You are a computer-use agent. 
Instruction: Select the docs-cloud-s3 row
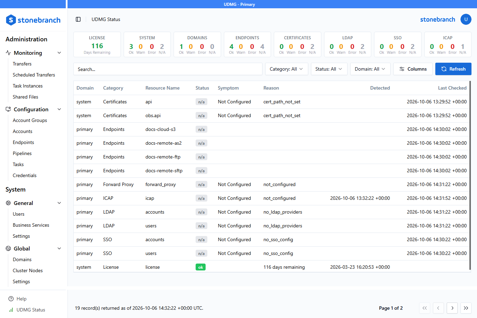(271, 129)
